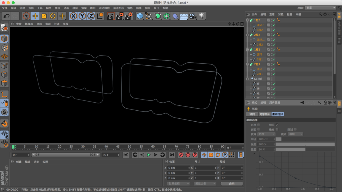Click the record keyframe red button
Viewport: 342px width, 192px height.
click(181, 155)
